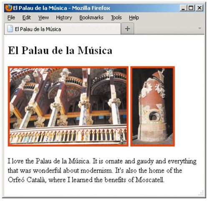Click the El Palau de la Música heading
209x202 pixels.
[x=60, y=50]
